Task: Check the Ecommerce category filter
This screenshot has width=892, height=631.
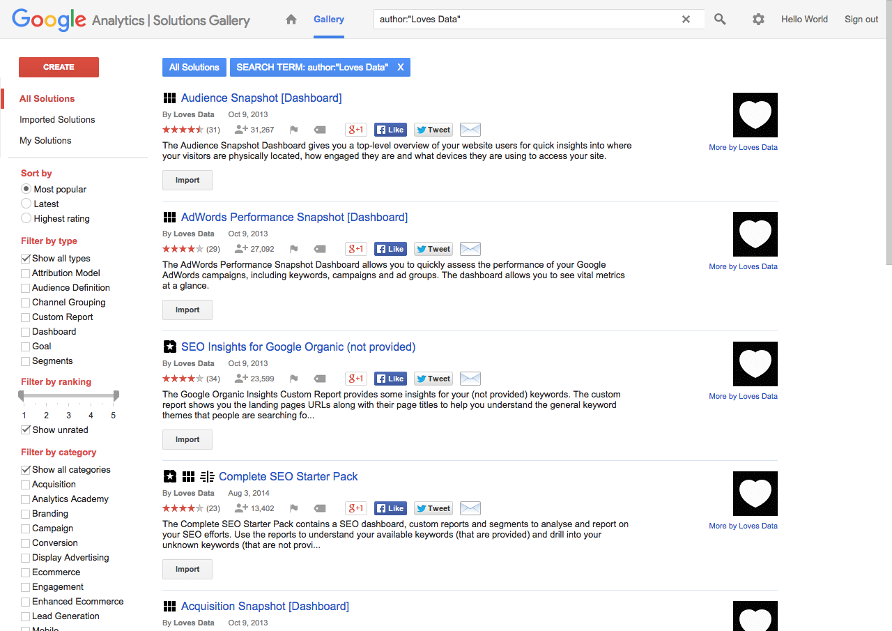Action: coord(26,572)
